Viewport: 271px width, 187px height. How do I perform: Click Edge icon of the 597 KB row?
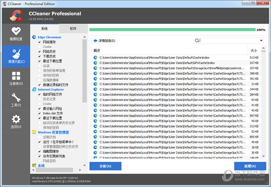click(95, 116)
